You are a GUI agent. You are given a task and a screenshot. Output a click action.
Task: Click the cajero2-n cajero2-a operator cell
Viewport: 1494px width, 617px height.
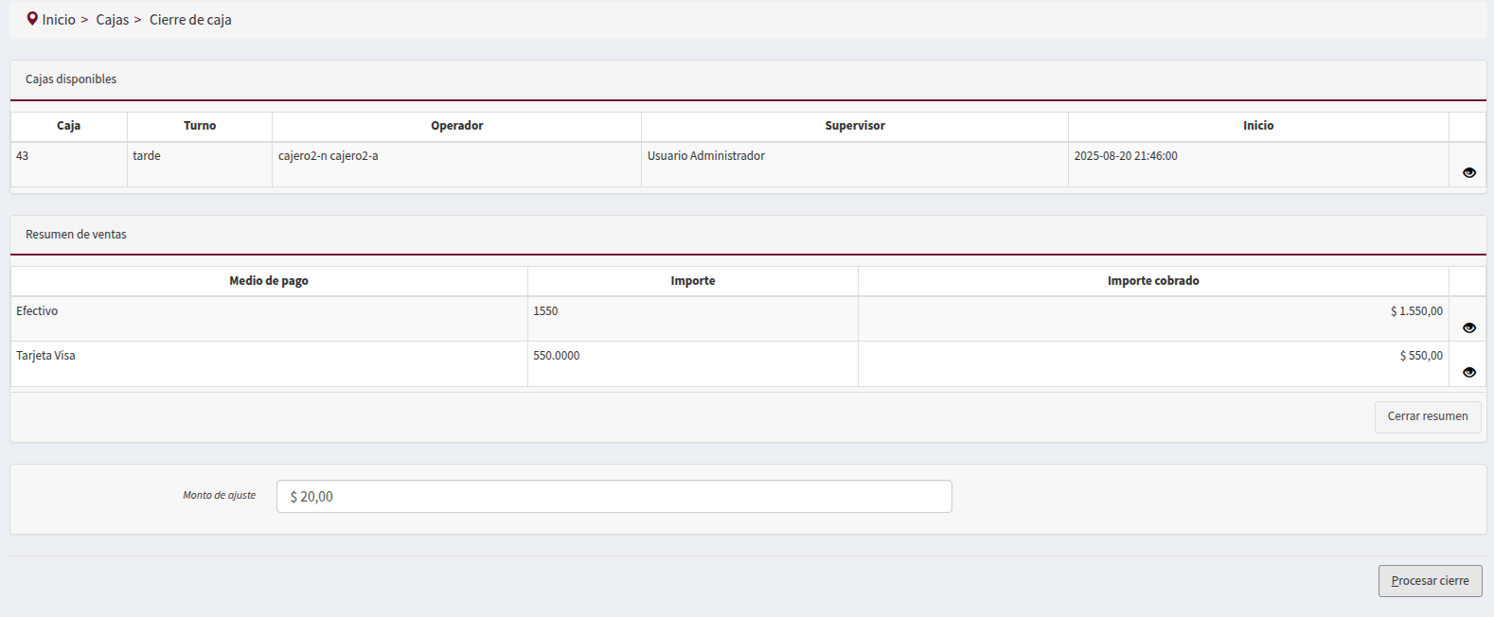328,156
